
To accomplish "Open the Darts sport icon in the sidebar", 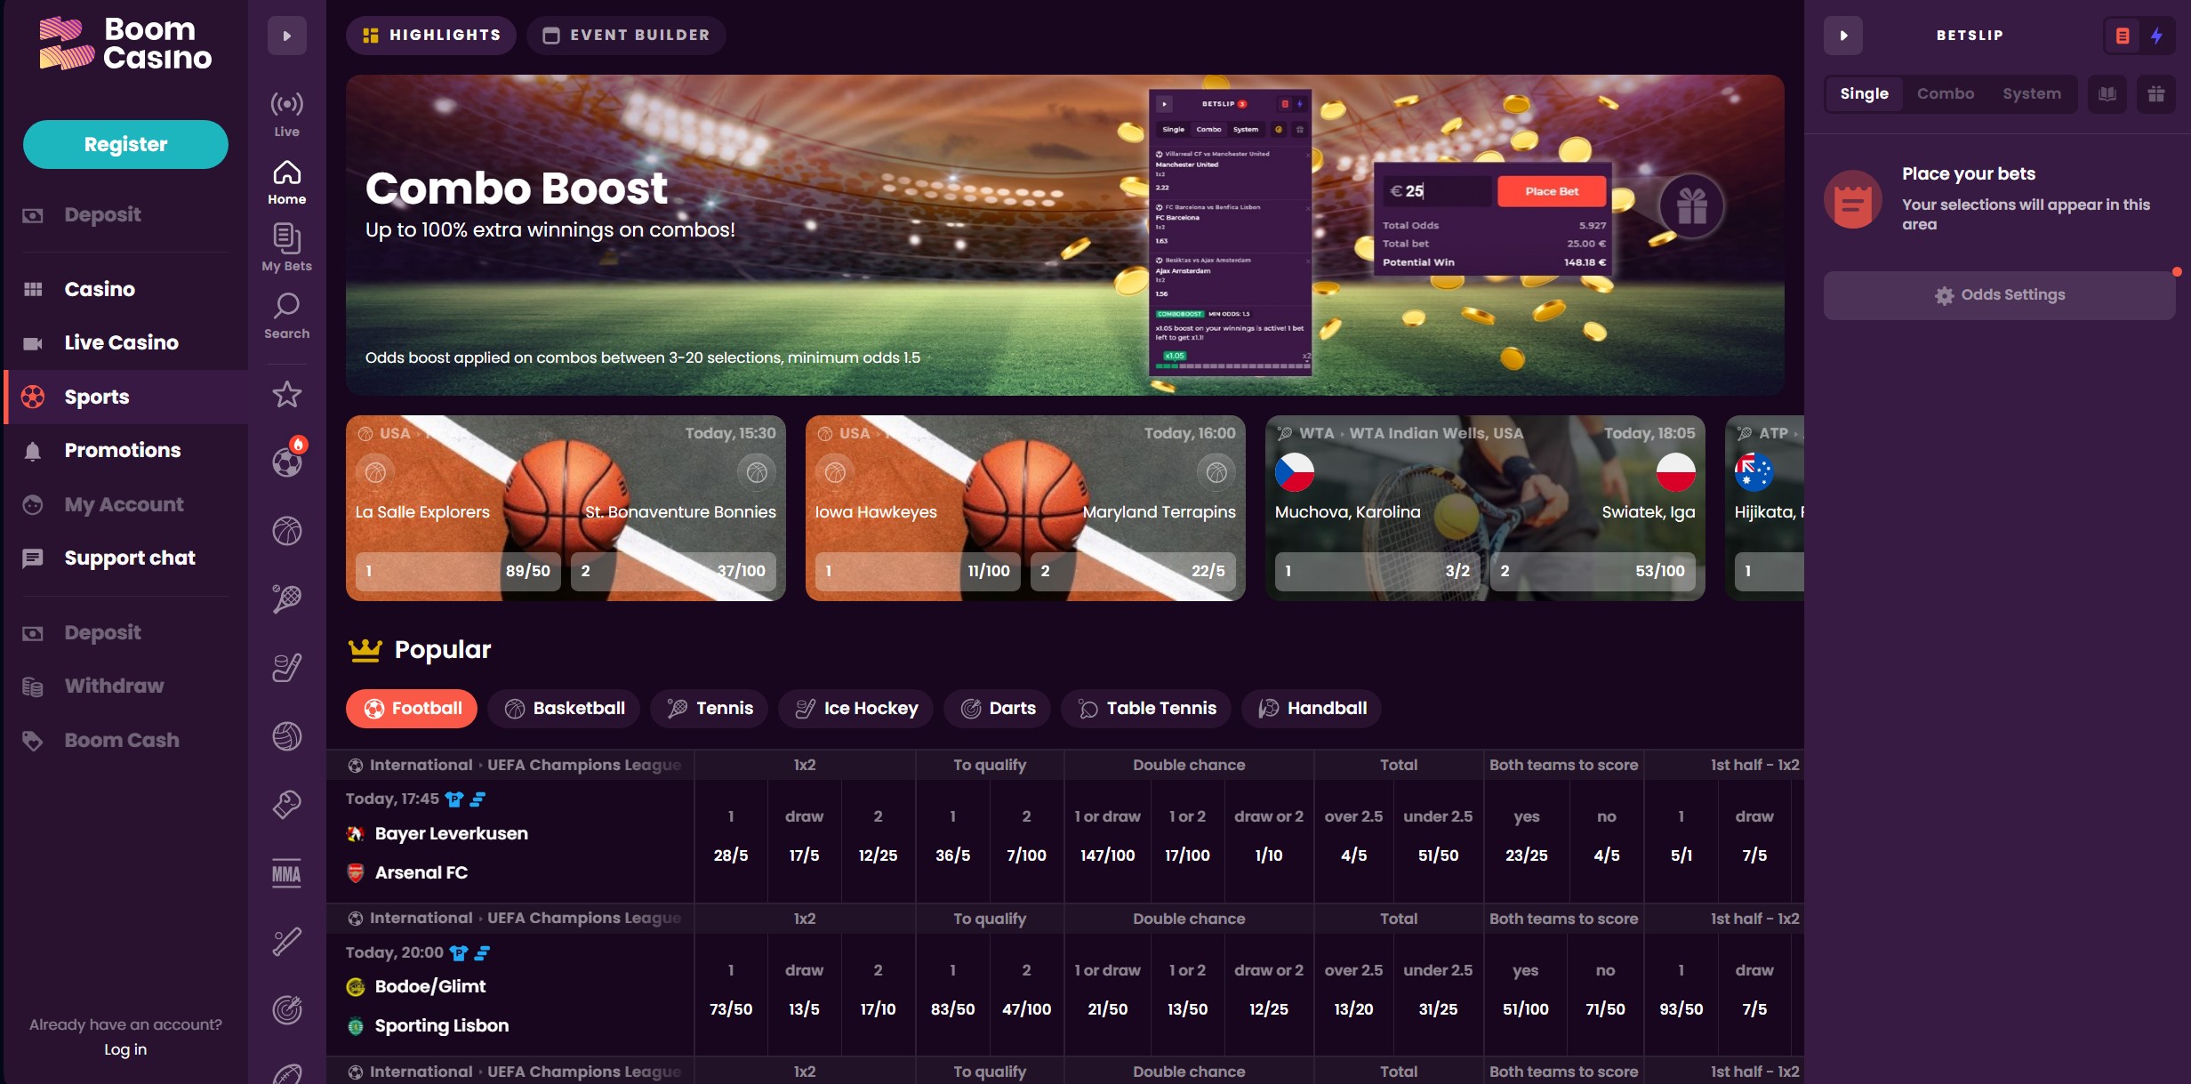I will click(285, 1009).
